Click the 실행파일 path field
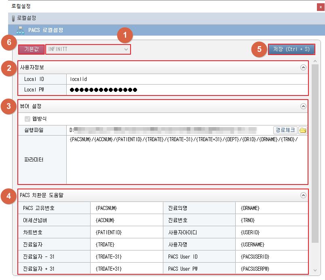Screen dimensions: 325x280 (170, 130)
